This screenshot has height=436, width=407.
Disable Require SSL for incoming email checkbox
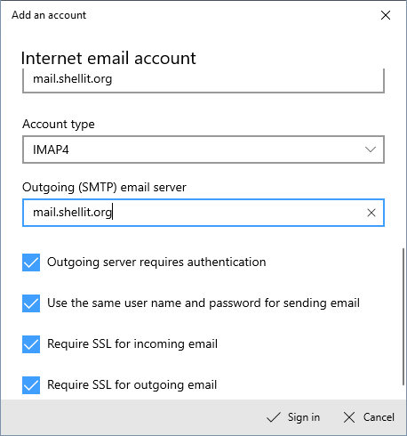(31, 344)
